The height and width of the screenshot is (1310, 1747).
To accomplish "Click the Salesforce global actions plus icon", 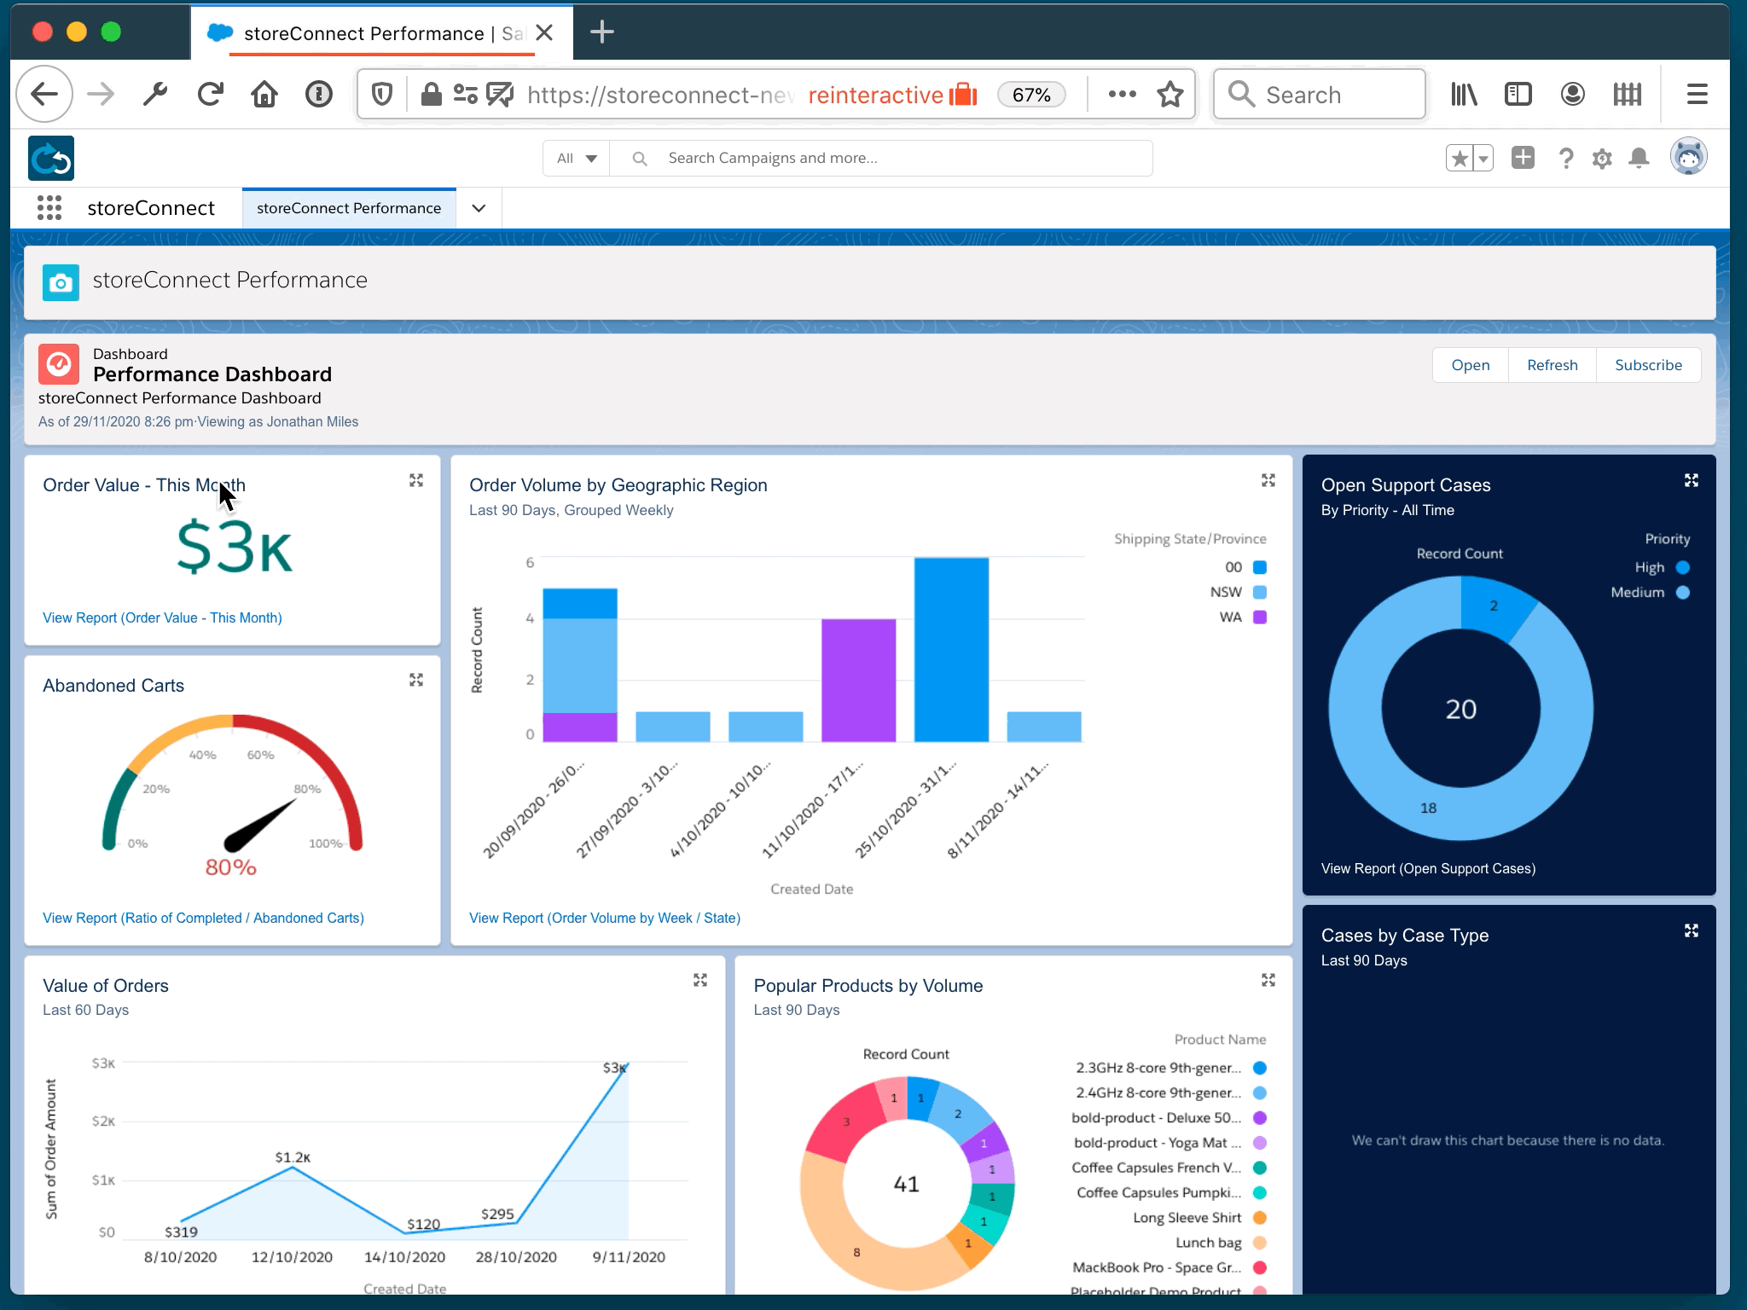I will (x=1523, y=158).
